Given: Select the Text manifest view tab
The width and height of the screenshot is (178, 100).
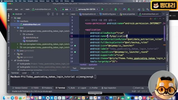Looking at the screenshot, I should (x=74, y=68).
